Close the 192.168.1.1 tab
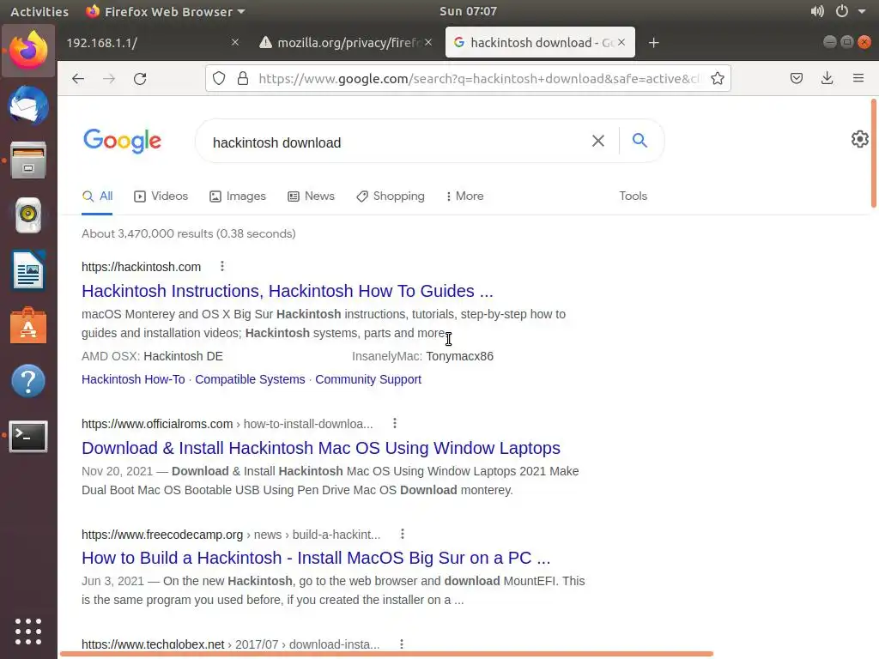This screenshot has height=659, width=879. pyautogui.click(x=235, y=42)
